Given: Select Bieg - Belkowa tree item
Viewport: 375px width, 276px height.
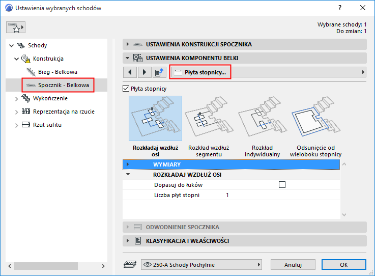Looking at the screenshot, I should [57, 72].
